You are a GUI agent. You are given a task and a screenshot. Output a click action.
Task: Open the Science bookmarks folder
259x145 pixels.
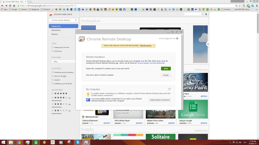(x=23, y=9)
